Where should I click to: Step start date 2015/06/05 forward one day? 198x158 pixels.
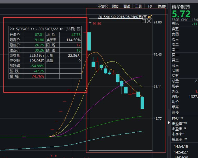[33, 29]
